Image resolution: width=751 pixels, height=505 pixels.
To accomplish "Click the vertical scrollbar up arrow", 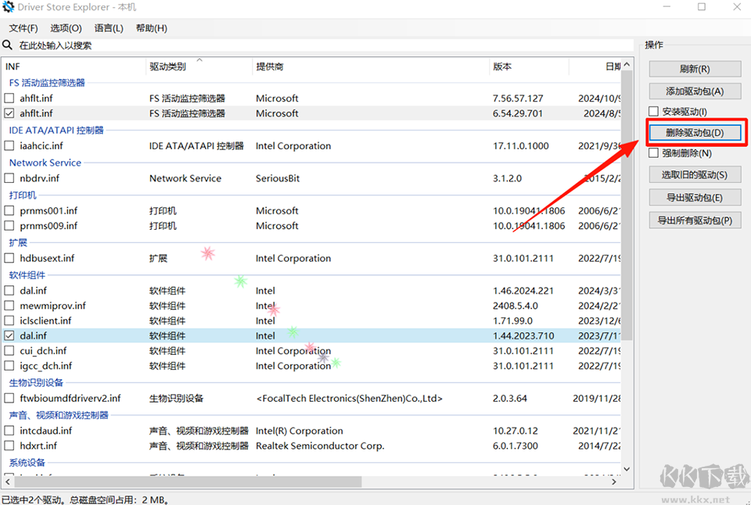I will coord(627,65).
